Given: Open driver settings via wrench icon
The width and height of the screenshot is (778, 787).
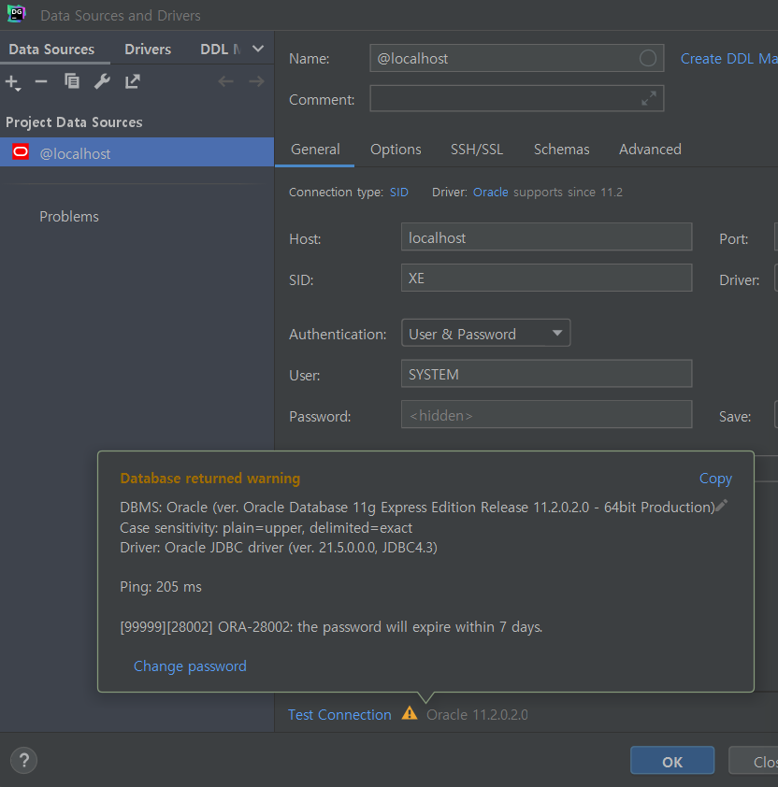Looking at the screenshot, I should point(102,81).
